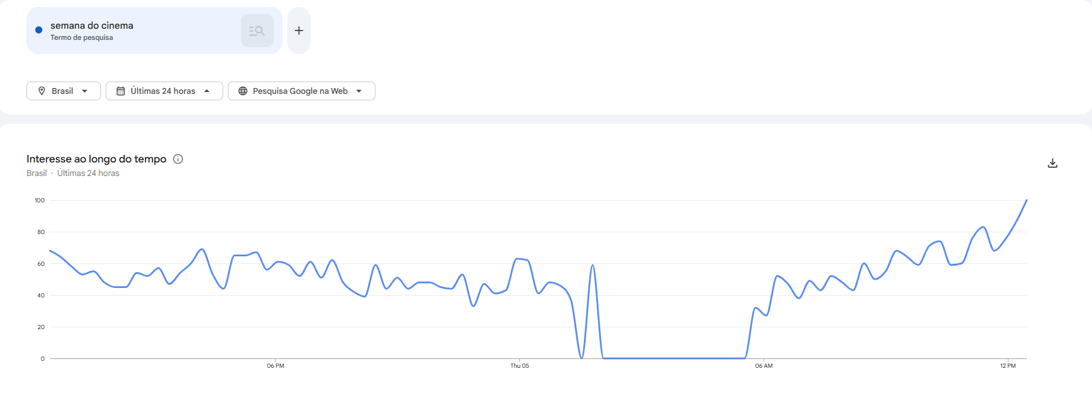This screenshot has height=393, width=1092.
Task: Expand the Brasil region dropdown arrow
Action: pyautogui.click(x=85, y=91)
